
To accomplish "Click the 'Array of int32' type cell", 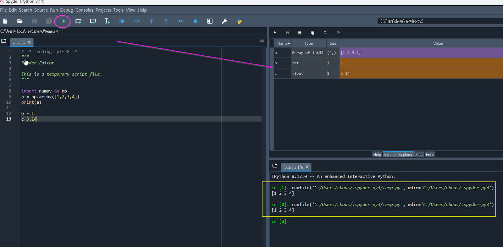I will 308,52.
